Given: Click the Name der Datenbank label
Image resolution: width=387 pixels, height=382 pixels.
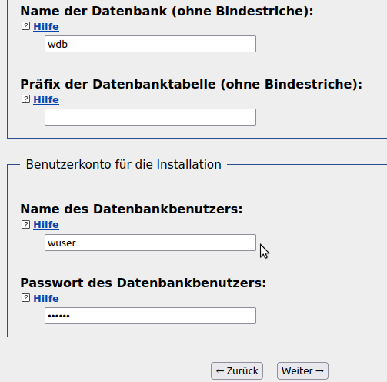Looking at the screenshot, I should coord(167,12).
